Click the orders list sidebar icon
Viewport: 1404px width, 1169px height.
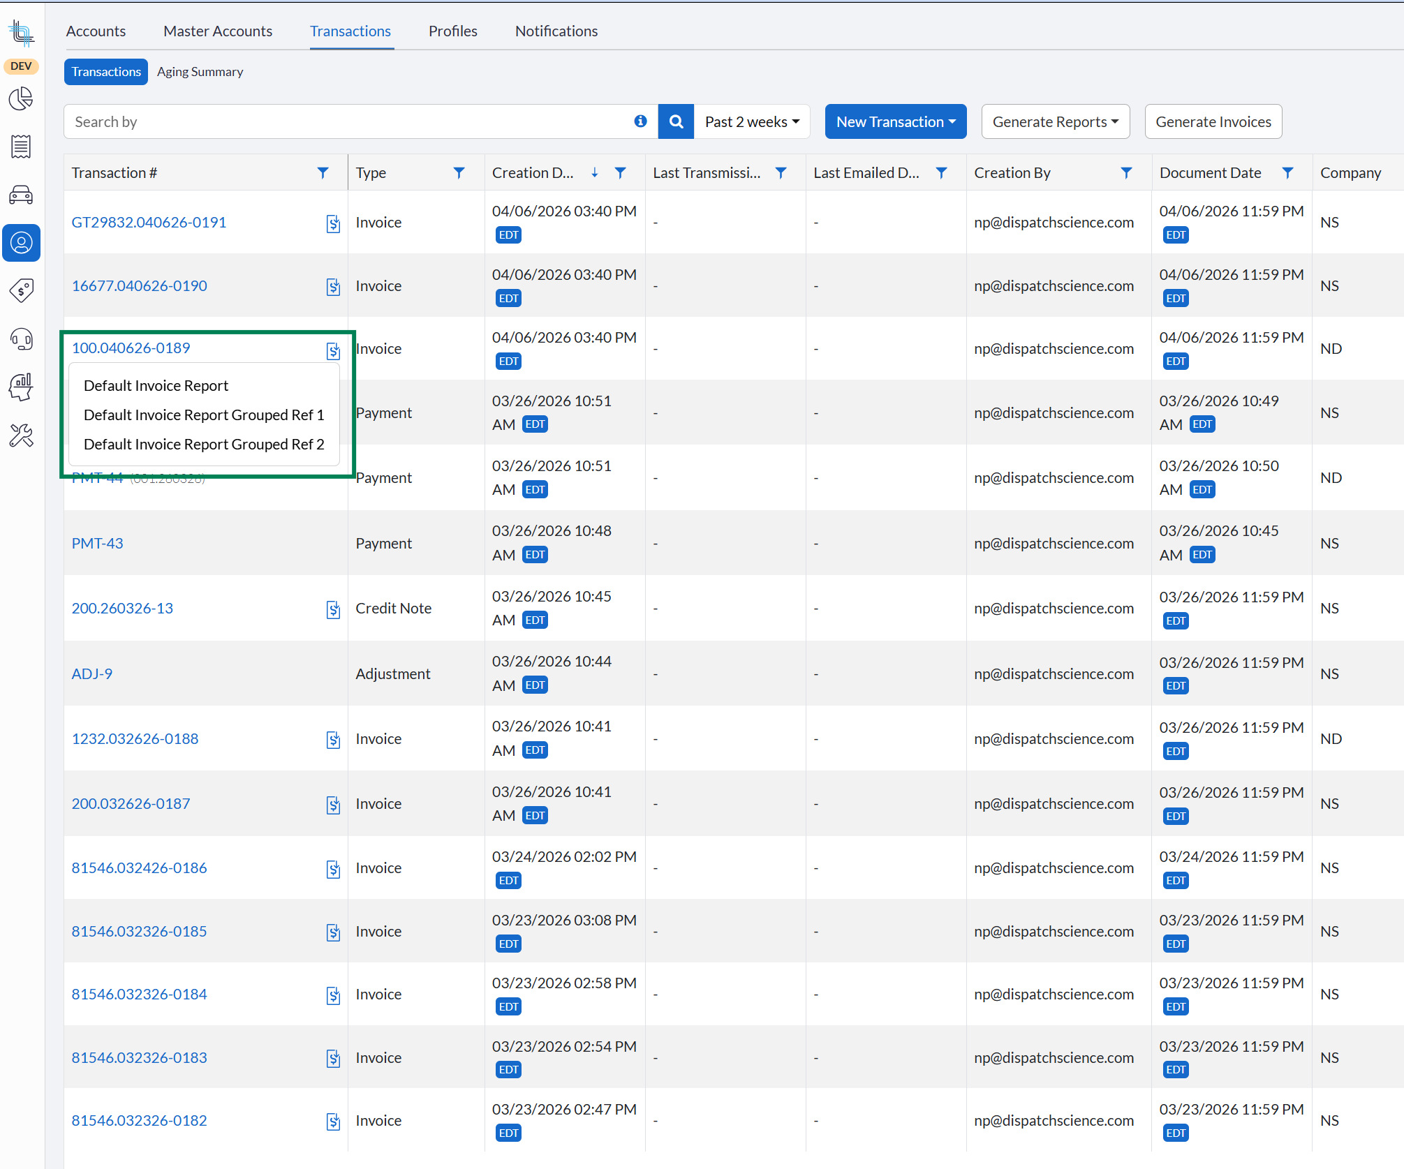point(21,147)
